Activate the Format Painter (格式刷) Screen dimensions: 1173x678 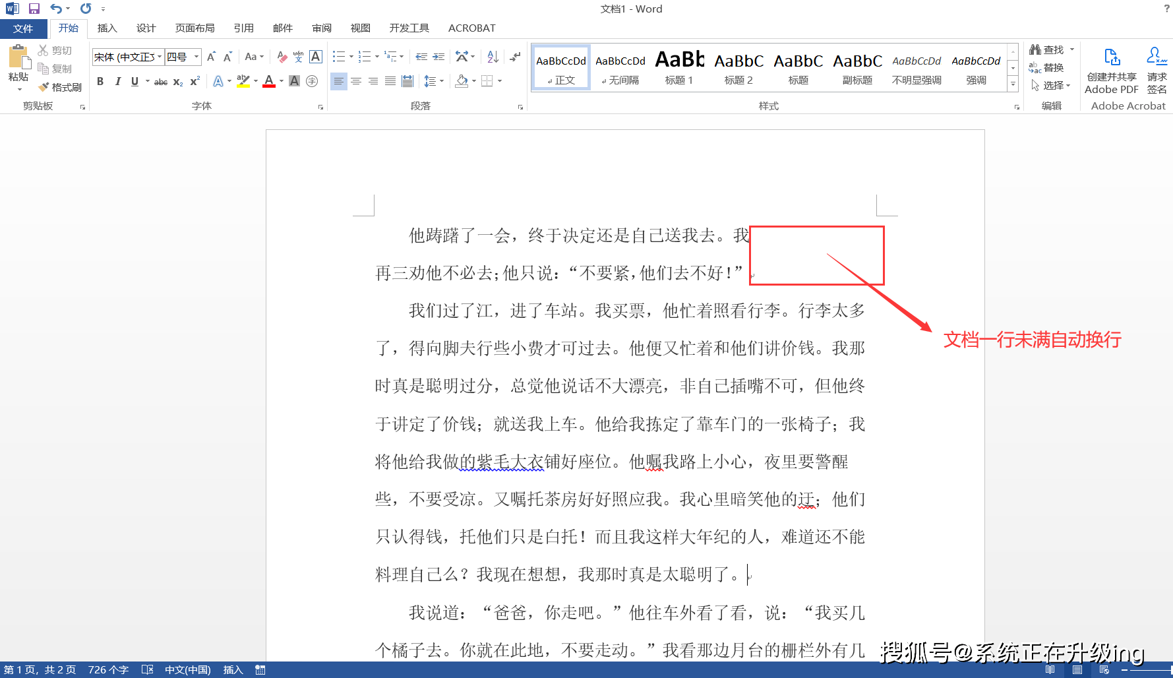(x=60, y=87)
